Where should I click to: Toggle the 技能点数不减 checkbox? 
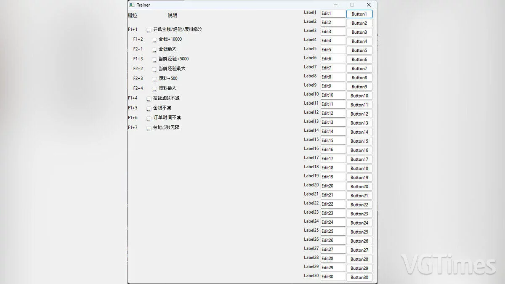pos(149,99)
